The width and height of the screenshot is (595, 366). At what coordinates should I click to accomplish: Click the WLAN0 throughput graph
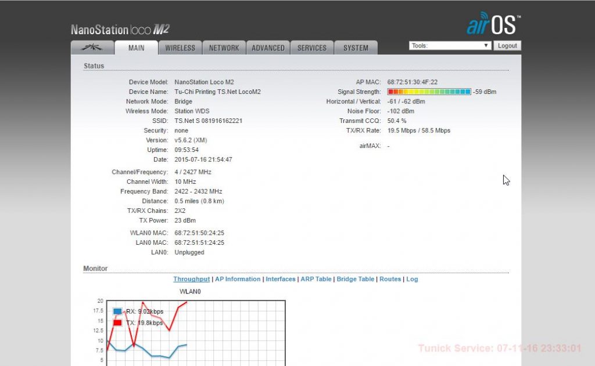[x=196, y=333]
